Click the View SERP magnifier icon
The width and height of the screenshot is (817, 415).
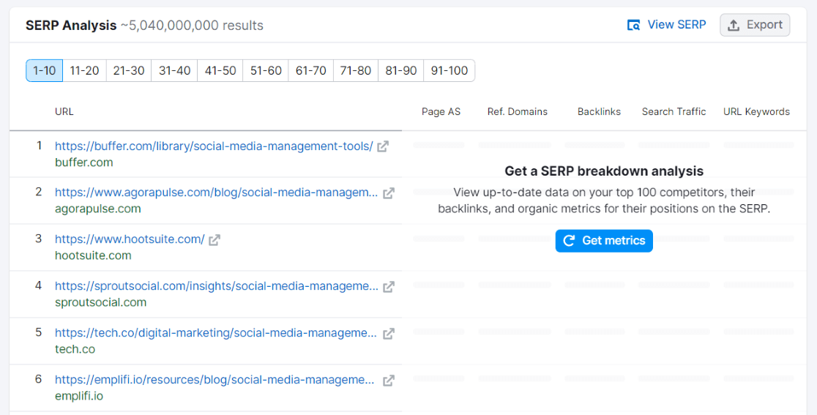[x=633, y=25]
